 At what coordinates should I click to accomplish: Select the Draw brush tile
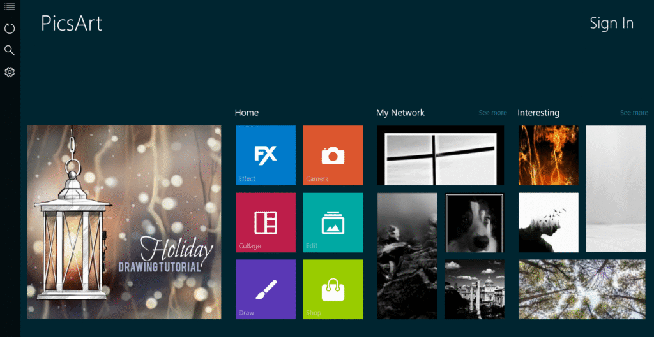(266, 289)
